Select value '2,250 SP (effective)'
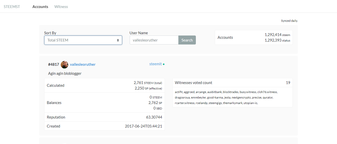 (148, 88)
